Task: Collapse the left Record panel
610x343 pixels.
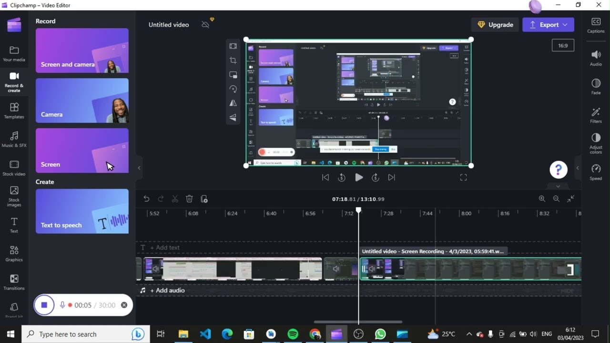Action: (139, 168)
